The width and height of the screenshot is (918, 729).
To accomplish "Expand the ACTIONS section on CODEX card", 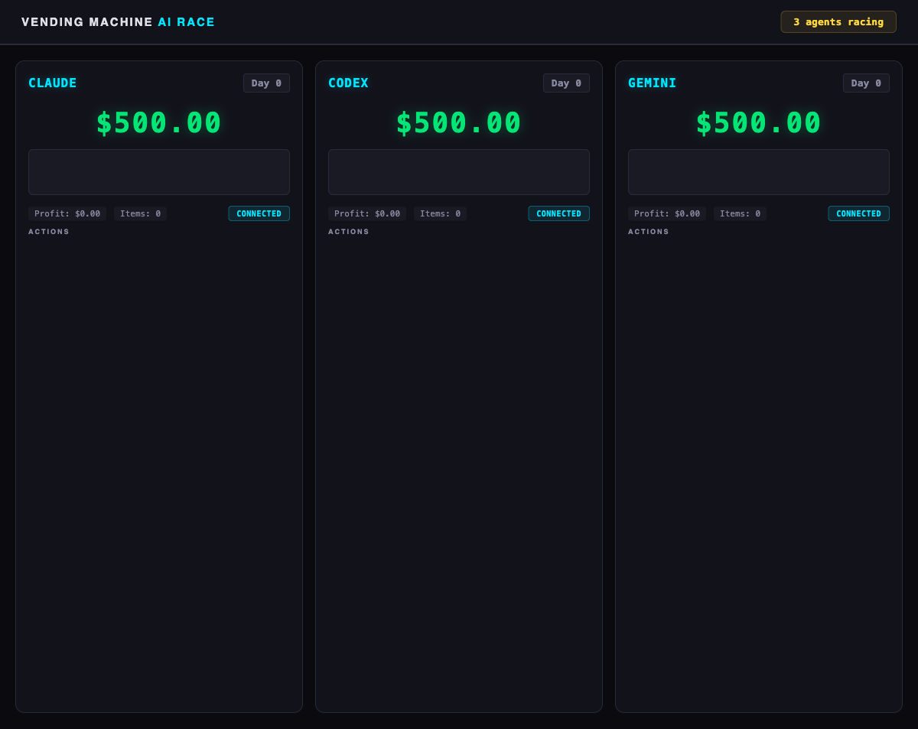I will [349, 231].
